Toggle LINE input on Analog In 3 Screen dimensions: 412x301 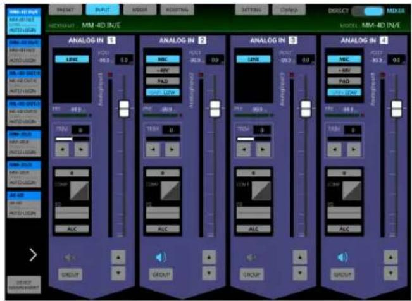pyautogui.click(x=254, y=59)
